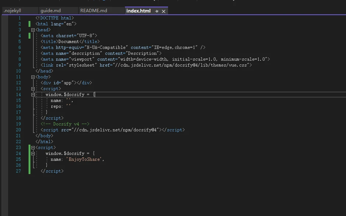Switch to the README.md tab
The height and width of the screenshot is (216, 346).
(x=94, y=11)
